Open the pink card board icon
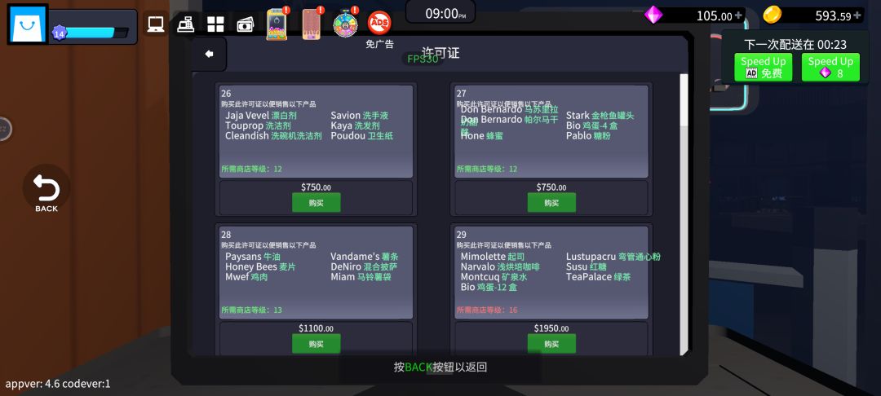This screenshot has height=396, width=881. (x=312, y=24)
